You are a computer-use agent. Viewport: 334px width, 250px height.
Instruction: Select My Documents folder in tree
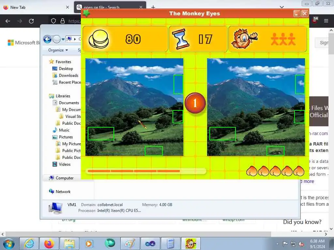[71, 110]
